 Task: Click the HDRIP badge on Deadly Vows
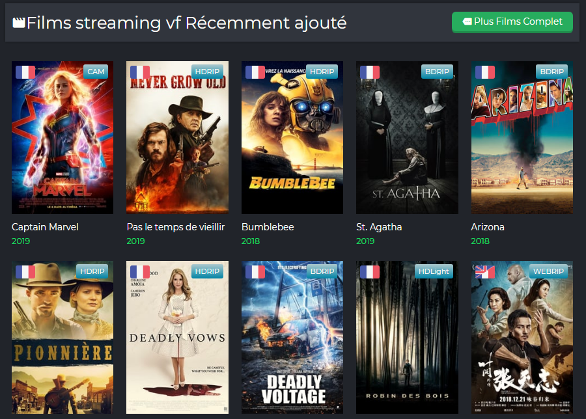click(x=207, y=271)
